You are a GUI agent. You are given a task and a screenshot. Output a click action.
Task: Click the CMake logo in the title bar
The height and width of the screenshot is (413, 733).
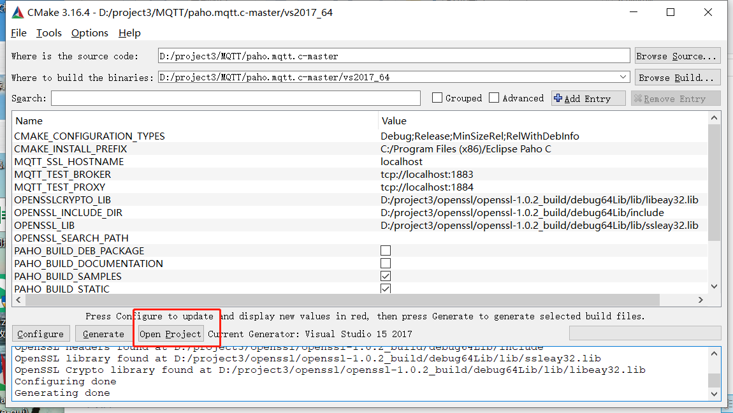click(x=18, y=11)
